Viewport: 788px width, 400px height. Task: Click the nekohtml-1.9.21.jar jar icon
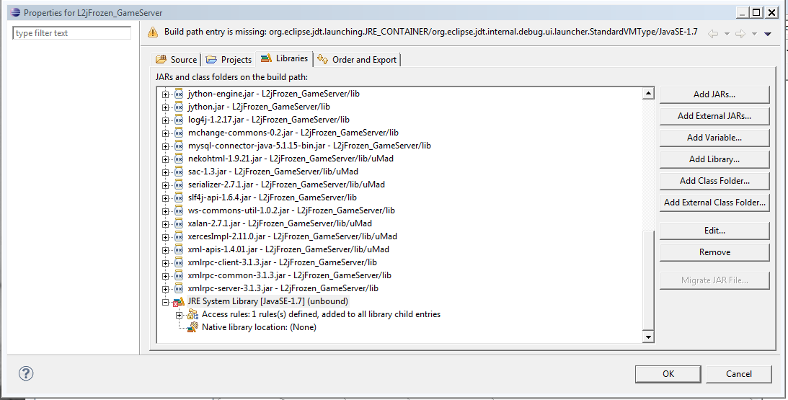(x=179, y=159)
